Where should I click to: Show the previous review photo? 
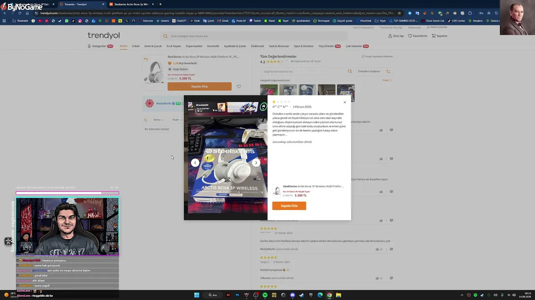(195, 162)
